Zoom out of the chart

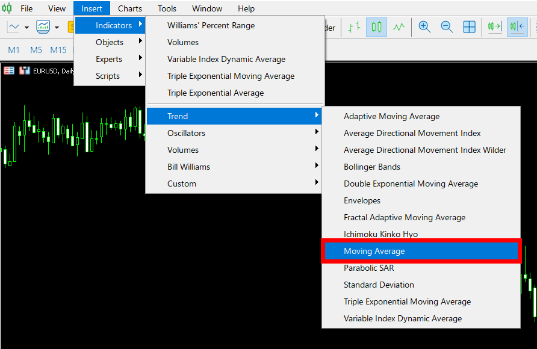tap(446, 26)
